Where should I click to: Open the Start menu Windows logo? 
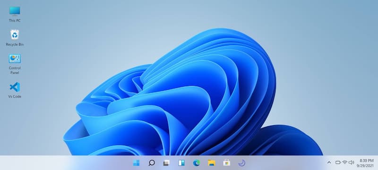[x=136, y=163]
